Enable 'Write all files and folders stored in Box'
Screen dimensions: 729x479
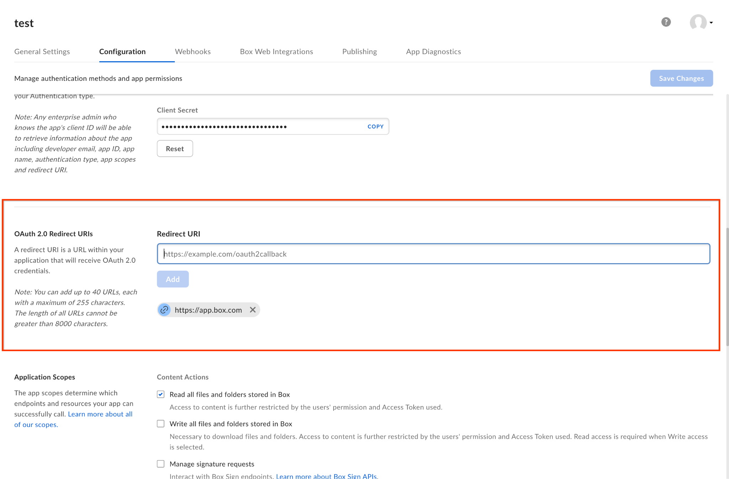pyautogui.click(x=161, y=423)
